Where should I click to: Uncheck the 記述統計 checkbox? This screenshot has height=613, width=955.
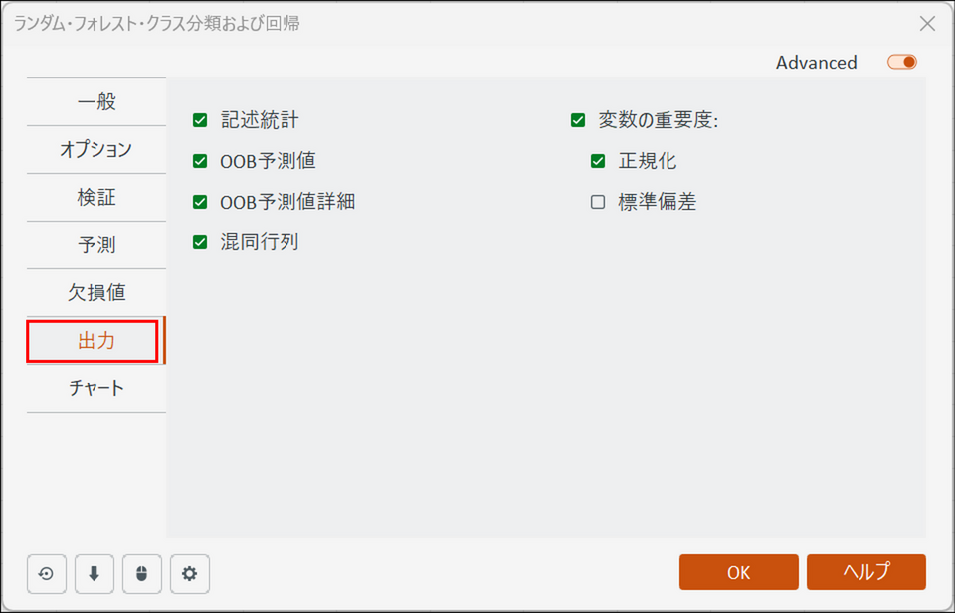click(200, 120)
